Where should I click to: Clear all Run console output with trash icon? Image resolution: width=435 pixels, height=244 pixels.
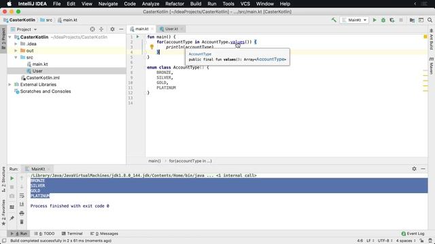[x=22, y=222]
